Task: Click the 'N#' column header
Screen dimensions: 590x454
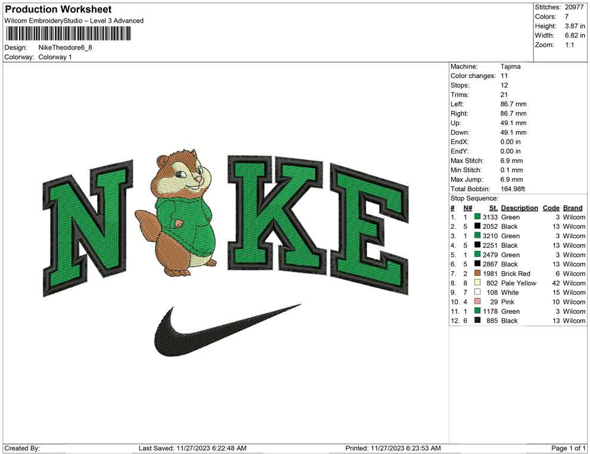Action: coord(468,207)
